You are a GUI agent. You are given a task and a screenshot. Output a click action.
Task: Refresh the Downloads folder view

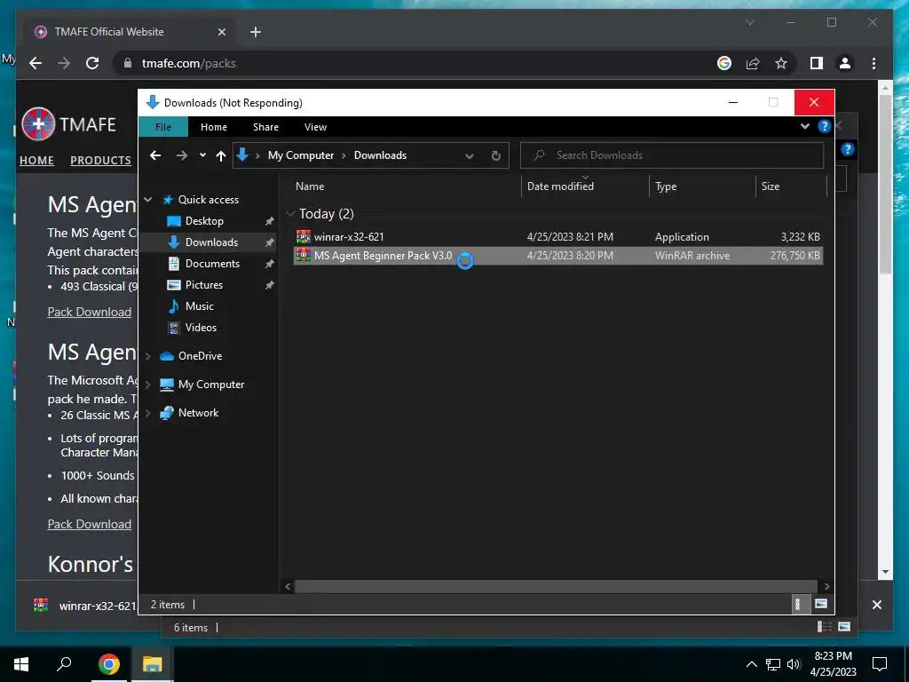coord(495,155)
